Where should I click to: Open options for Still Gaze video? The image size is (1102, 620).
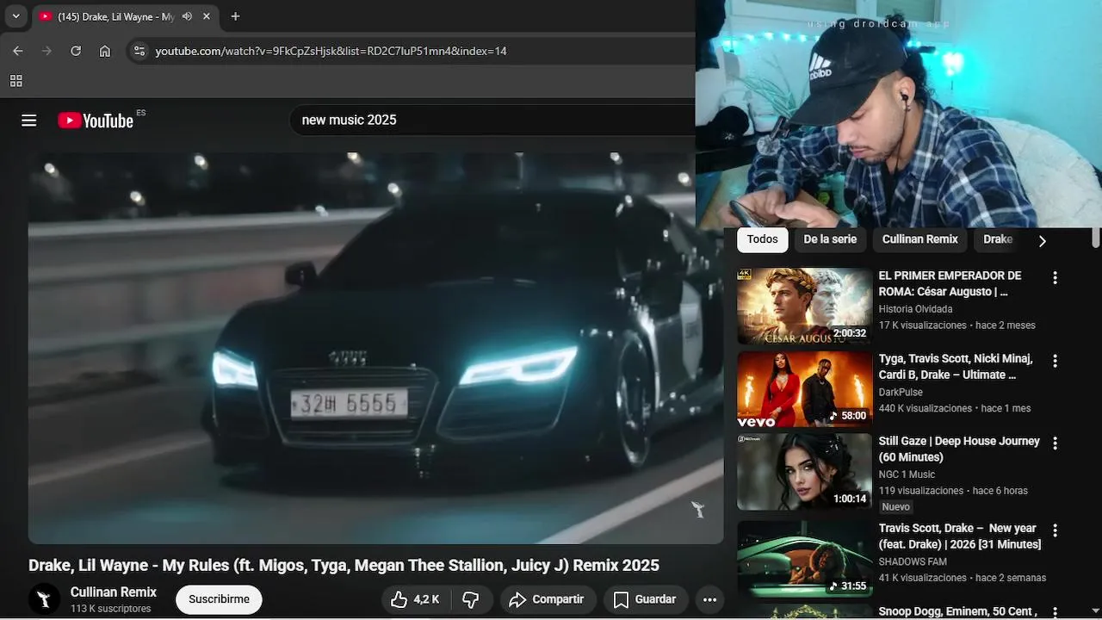click(x=1055, y=443)
